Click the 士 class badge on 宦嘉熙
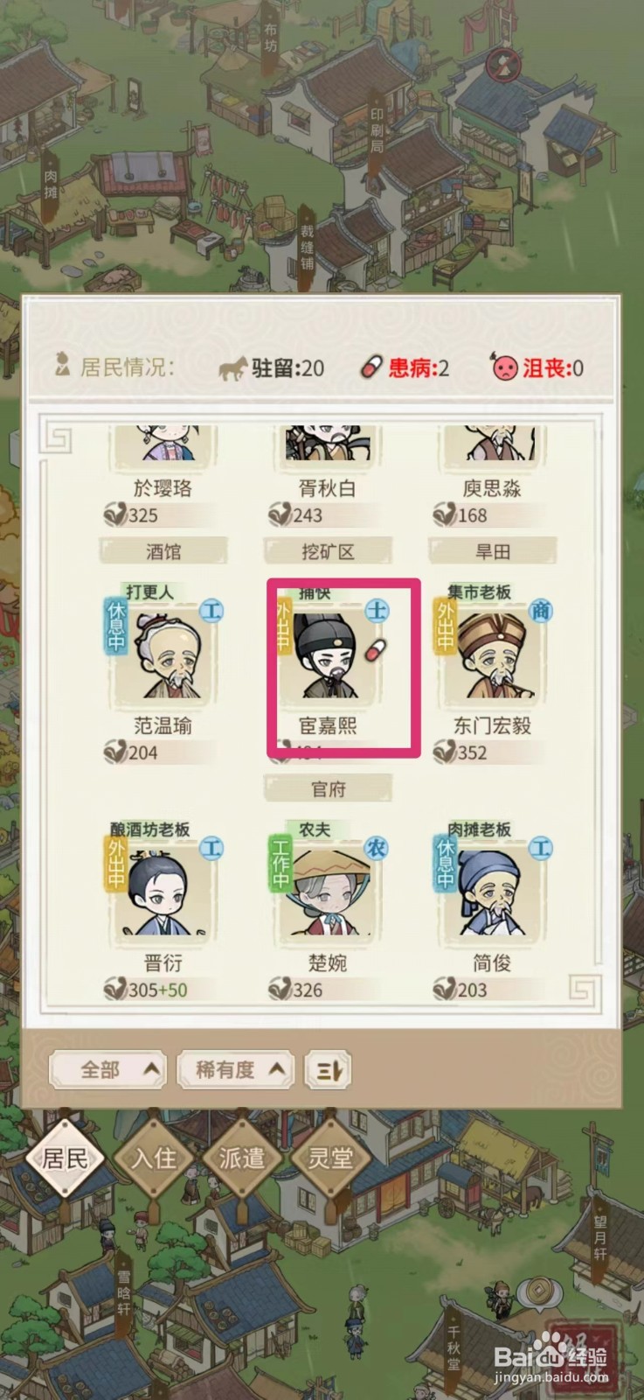 (377, 610)
